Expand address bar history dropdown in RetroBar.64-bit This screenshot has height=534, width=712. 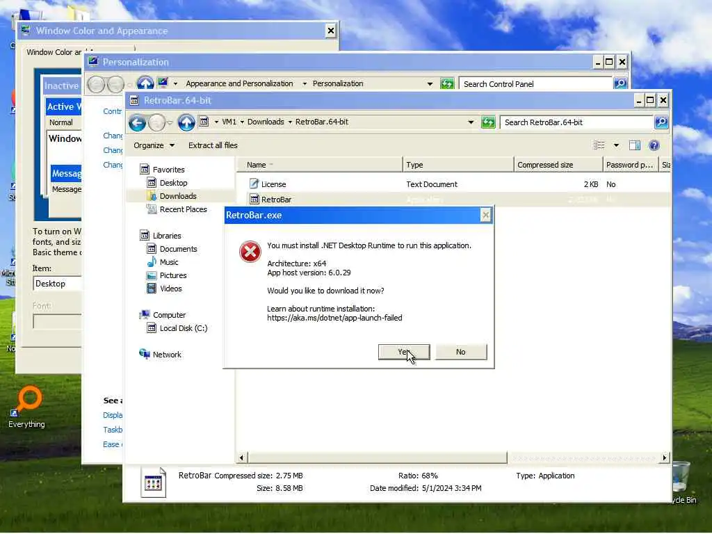coord(471,122)
